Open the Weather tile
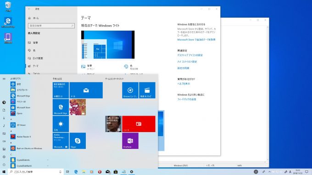 (61, 124)
